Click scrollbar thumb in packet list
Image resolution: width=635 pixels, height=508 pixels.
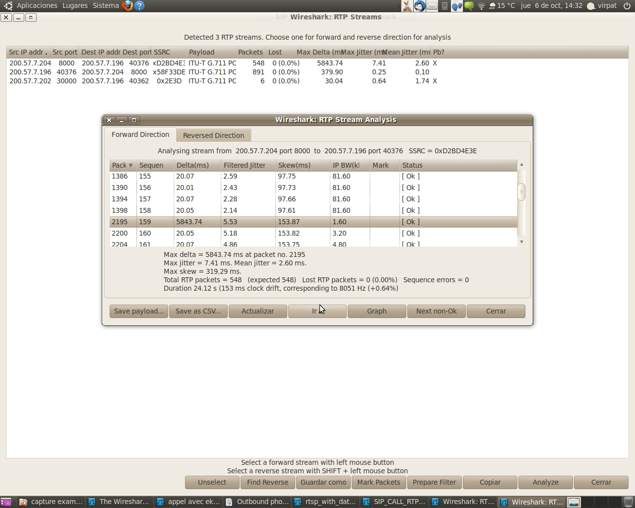[x=521, y=192]
